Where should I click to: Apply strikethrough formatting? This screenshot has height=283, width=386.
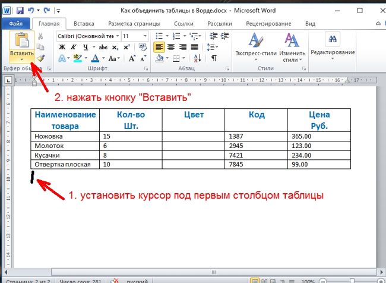click(103, 47)
